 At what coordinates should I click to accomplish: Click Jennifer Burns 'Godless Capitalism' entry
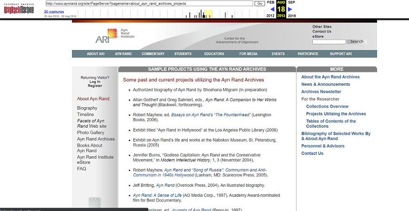pyautogui.click(x=196, y=157)
